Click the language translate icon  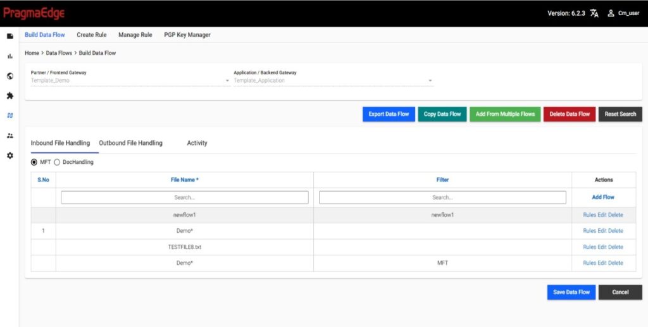pos(594,13)
